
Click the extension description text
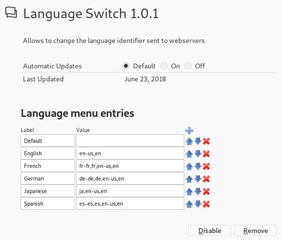pyautogui.click(x=114, y=41)
